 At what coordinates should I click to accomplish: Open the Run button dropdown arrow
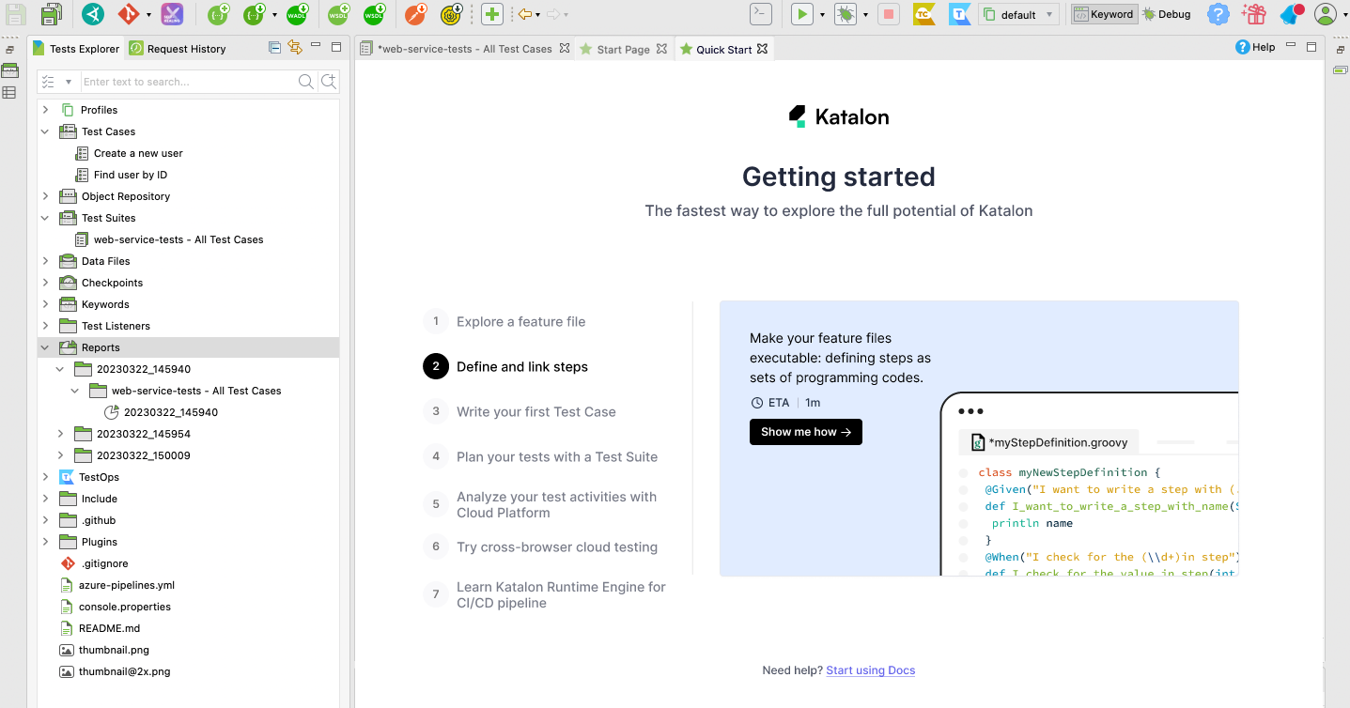(x=822, y=15)
